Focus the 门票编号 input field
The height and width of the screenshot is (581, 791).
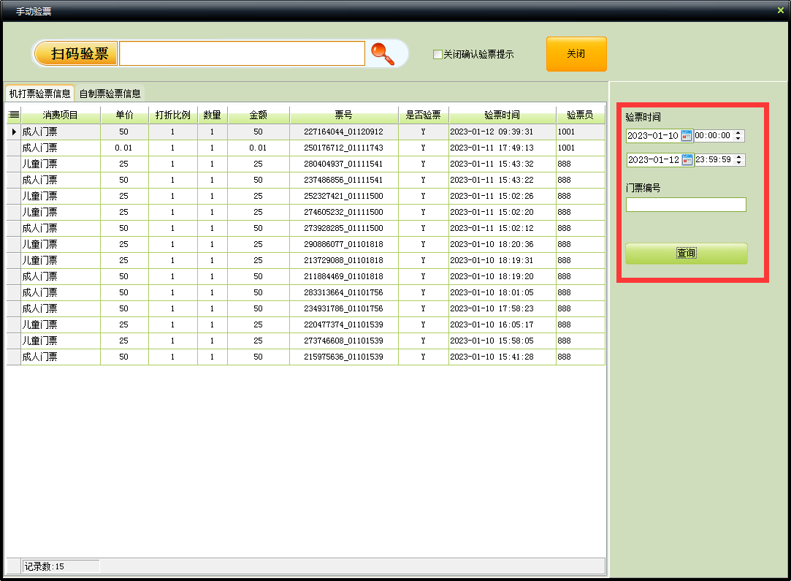pos(686,205)
